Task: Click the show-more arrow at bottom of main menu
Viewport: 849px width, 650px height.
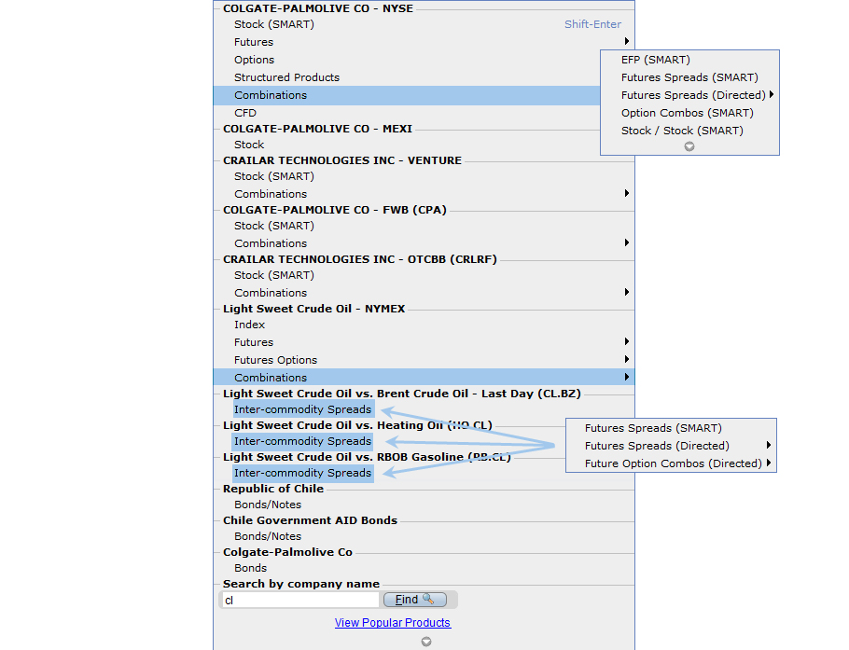Action: click(426, 642)
